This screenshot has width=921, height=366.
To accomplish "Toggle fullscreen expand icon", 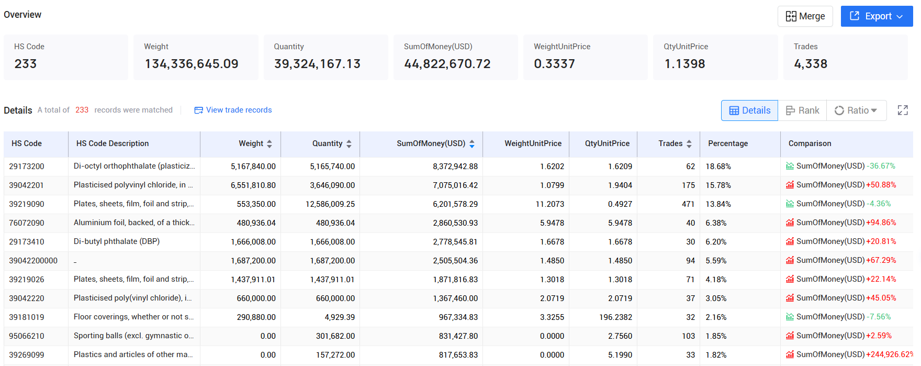I will pos(903,110).
